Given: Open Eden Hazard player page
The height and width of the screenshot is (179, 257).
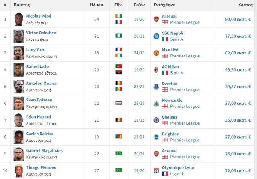Looking at the screenshot, I should 38,117.
